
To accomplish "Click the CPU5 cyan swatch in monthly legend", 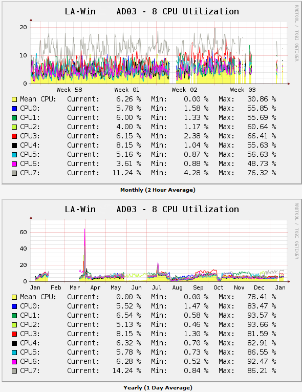I will click(14, 155).
